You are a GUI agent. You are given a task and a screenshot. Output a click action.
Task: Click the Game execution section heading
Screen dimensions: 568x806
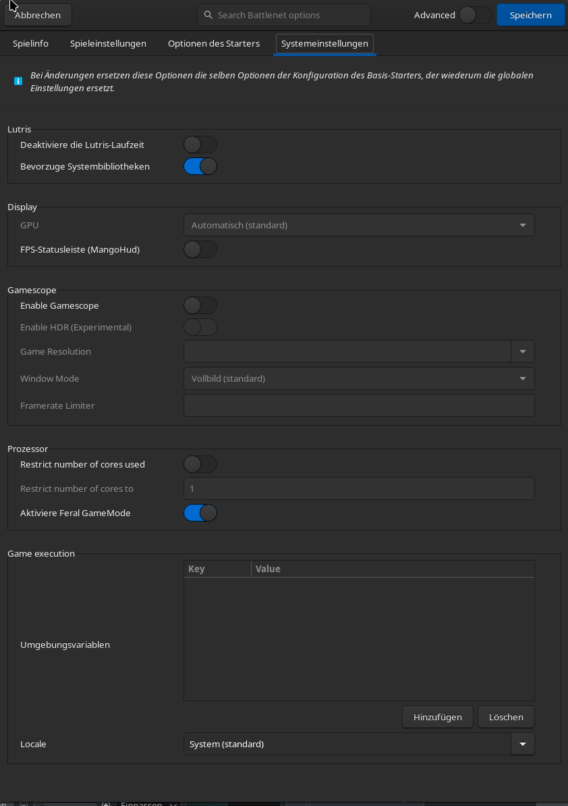(x=41, y=554)
